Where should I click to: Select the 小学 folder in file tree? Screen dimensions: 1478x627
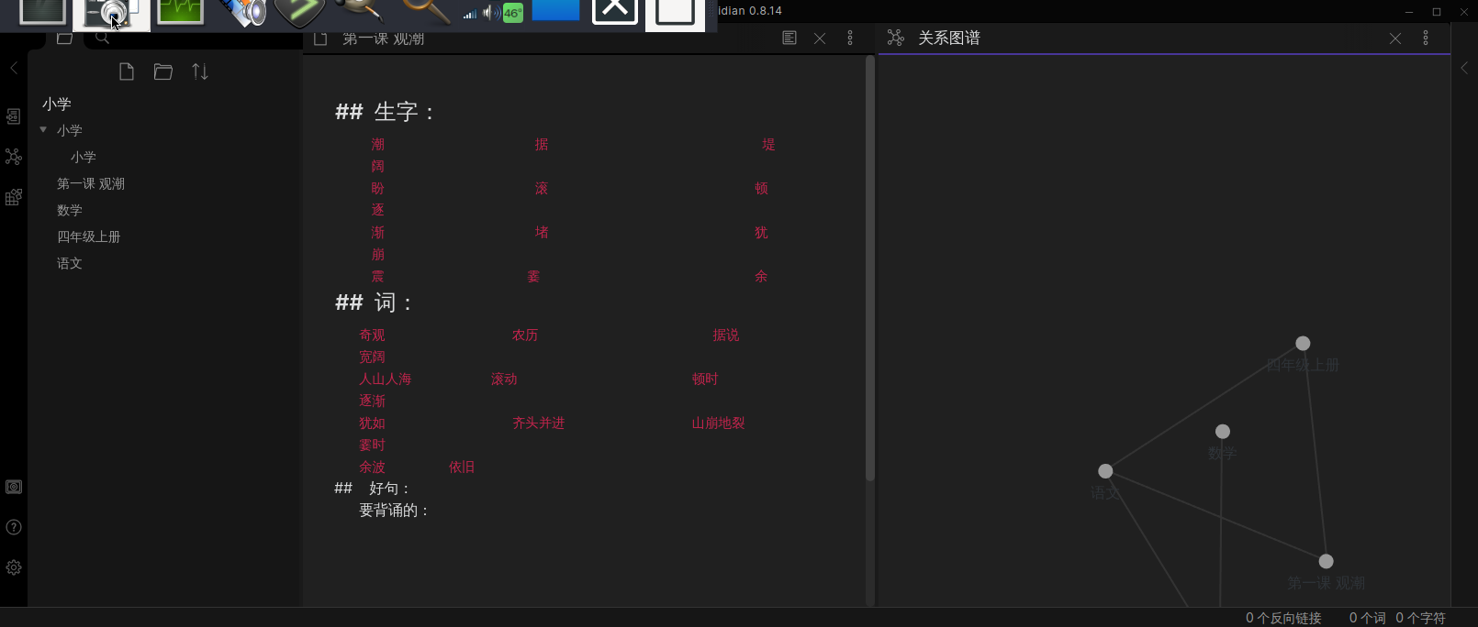[x=70, y=130]
